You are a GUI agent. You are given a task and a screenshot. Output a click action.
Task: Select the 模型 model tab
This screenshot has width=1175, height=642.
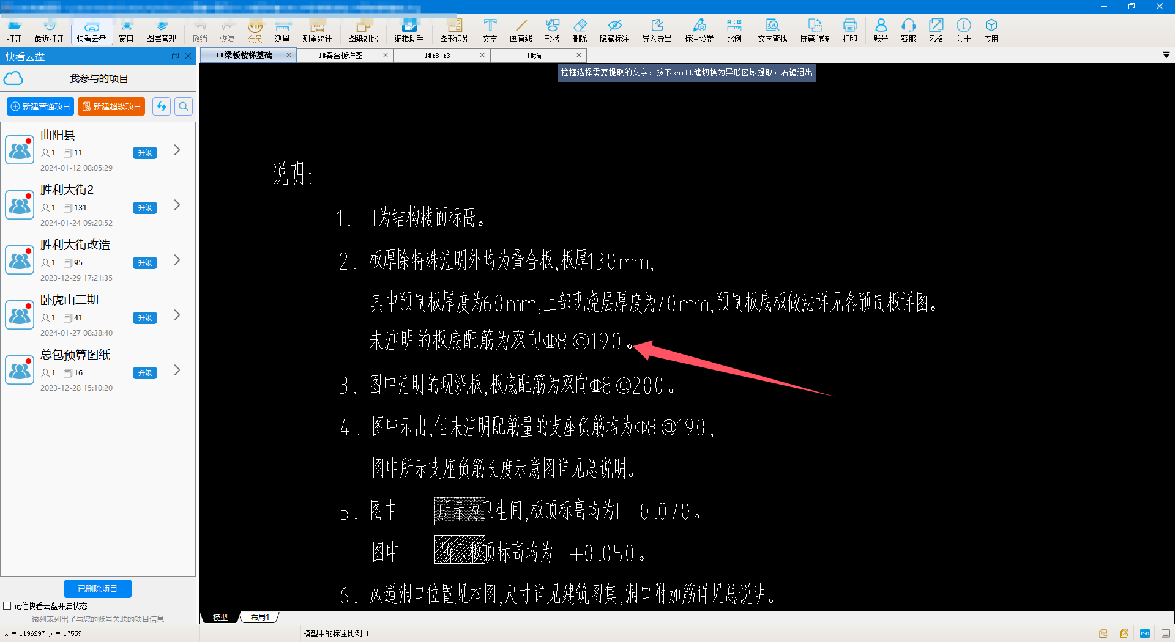(220, 618)
